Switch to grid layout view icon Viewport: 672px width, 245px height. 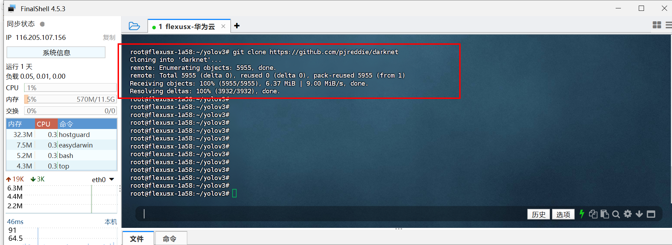657,25
